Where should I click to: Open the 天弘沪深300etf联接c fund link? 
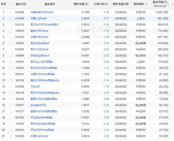click(43, 130)
